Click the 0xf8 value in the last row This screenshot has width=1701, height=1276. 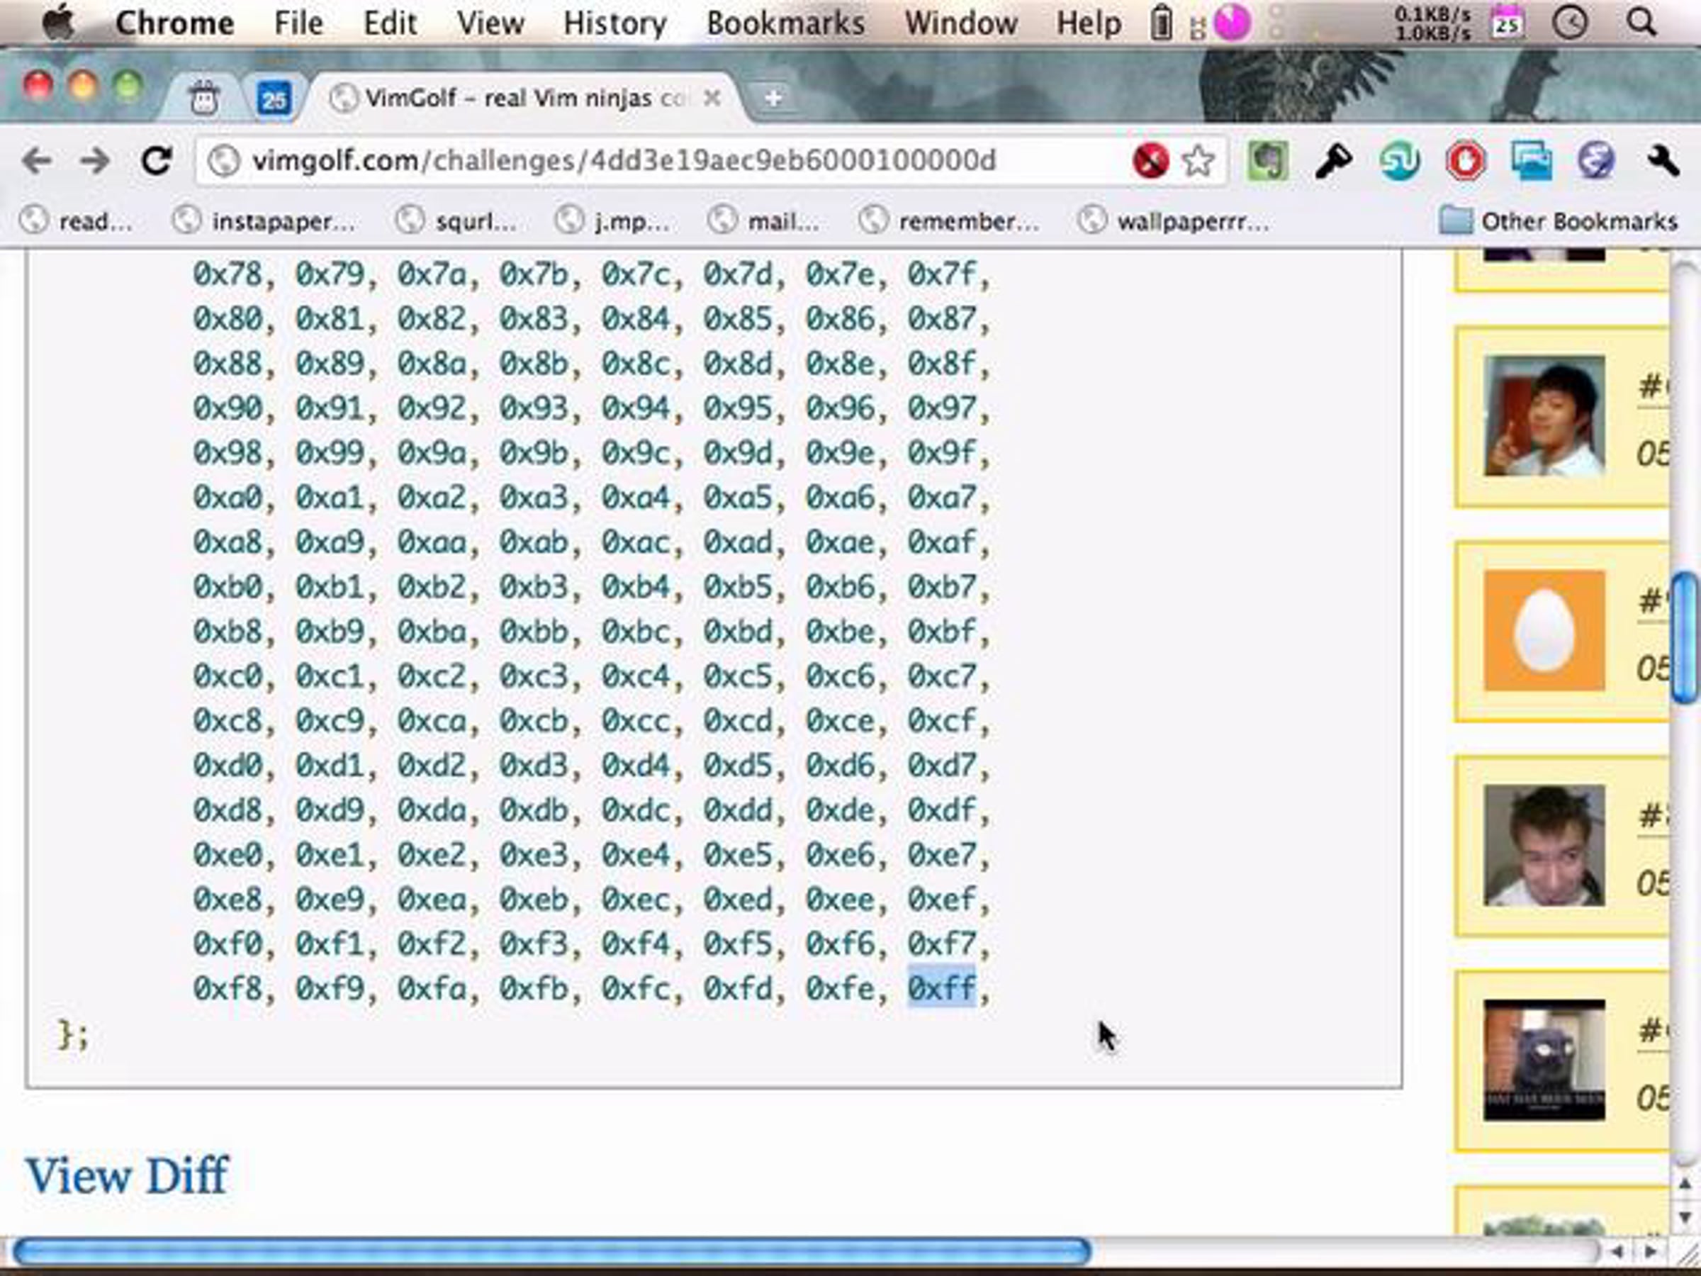click(228, 989)
